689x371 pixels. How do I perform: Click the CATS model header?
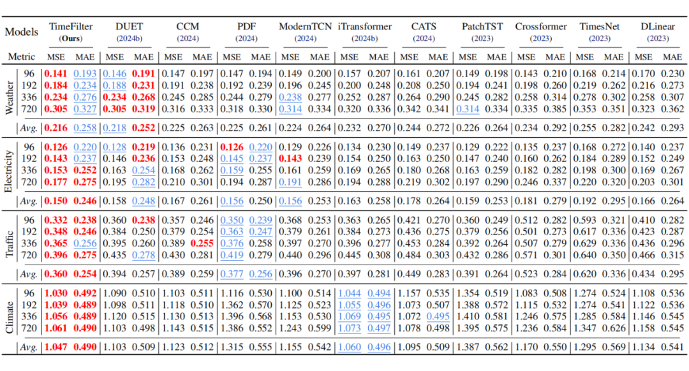[x=424, y=27]
